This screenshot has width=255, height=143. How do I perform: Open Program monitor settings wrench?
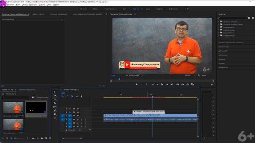pyautogui.click(x=199, y=75)
